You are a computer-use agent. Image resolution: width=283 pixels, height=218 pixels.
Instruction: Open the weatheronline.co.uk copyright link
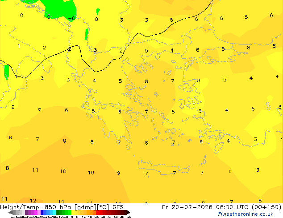[x=245, y=214]
